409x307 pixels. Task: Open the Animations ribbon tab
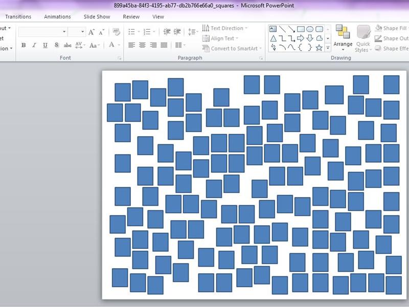click(x=57, y=16)
